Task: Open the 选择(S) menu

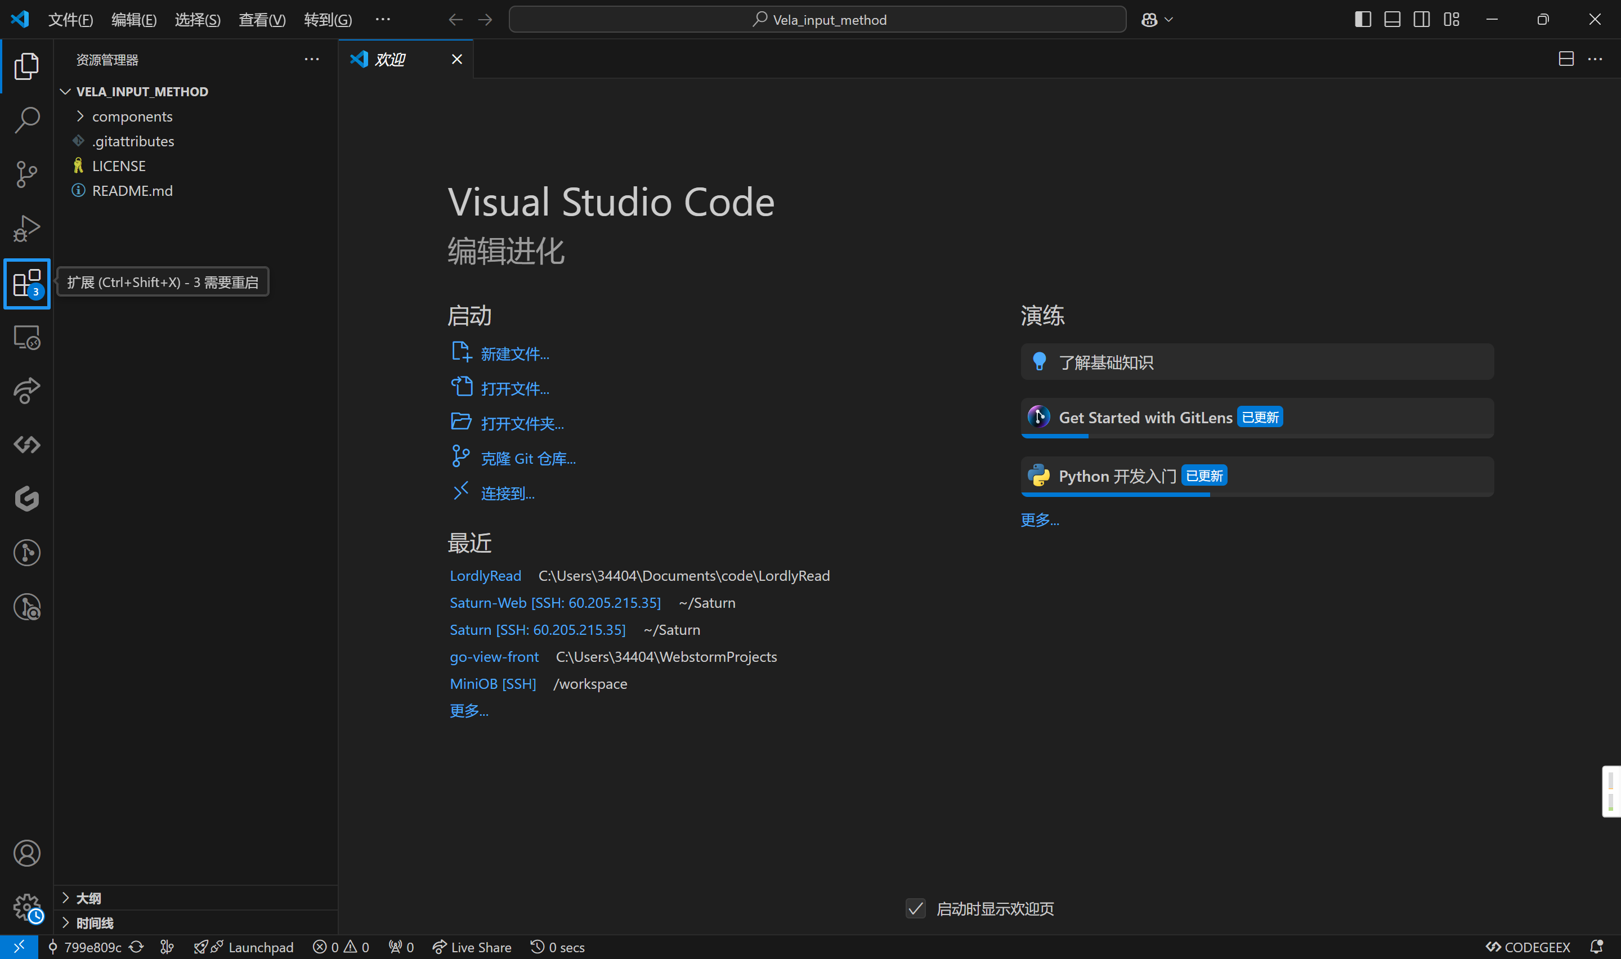Action: [198, 19]
